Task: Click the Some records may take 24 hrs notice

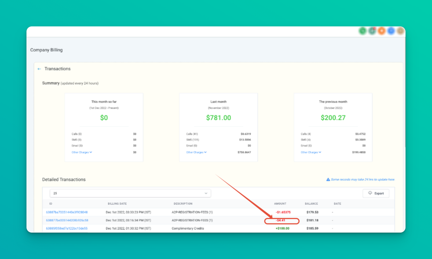Action: click(363, 180)
